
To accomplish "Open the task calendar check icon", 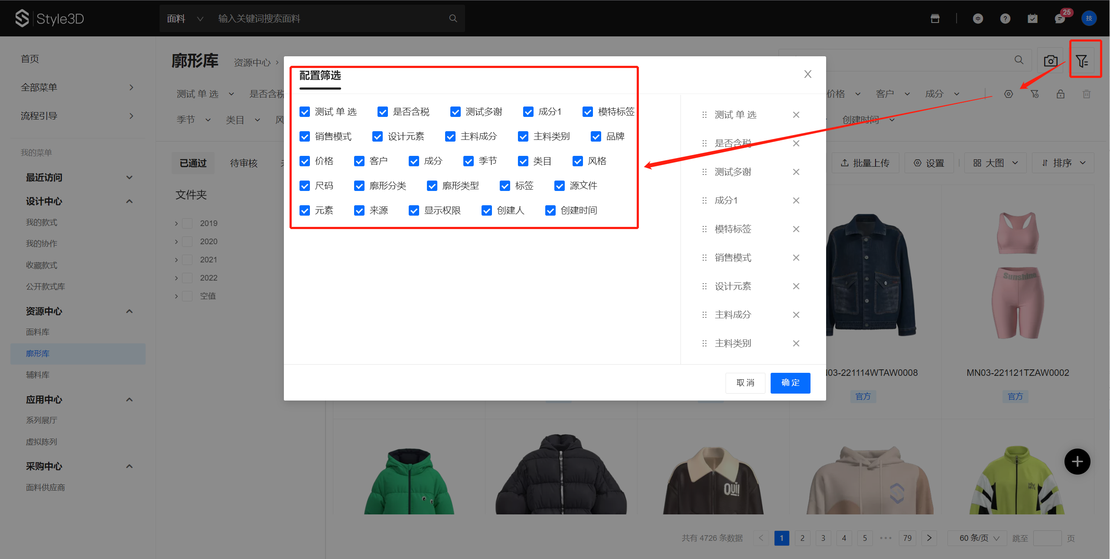I will [x=1032, y=18].
